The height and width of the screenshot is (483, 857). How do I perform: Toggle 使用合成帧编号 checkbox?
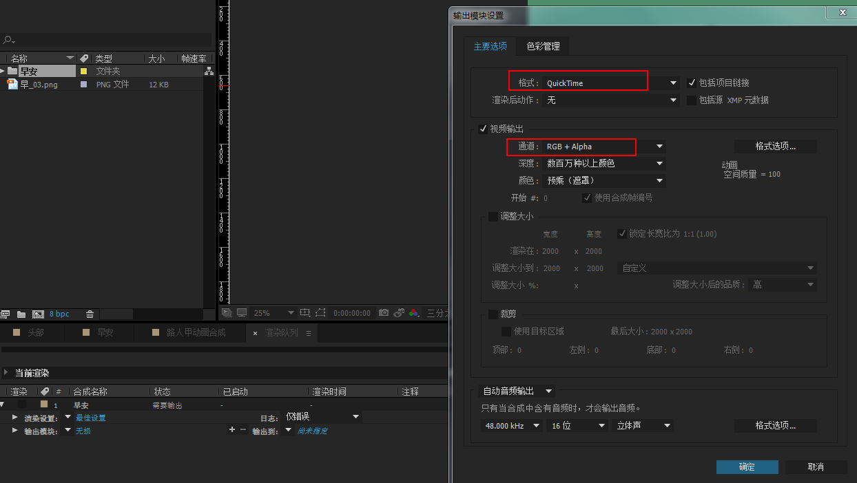point(587,197)
